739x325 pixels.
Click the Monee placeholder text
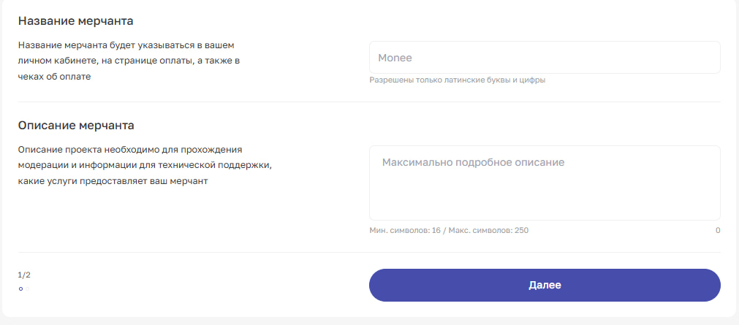(x=394, y=58)
